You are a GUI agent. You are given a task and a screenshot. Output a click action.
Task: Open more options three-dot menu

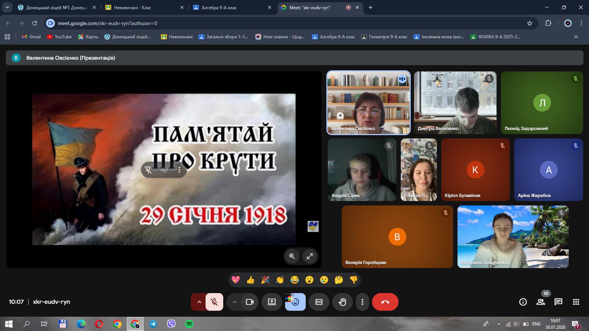pyautogui.click(x=362, y=302)
